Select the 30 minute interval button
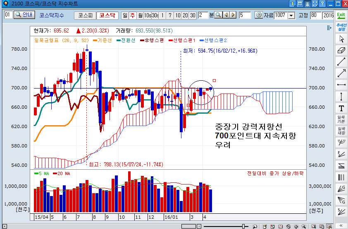Image resolution: width=348 pixels, height=229 pixels. tap(193, 15)
